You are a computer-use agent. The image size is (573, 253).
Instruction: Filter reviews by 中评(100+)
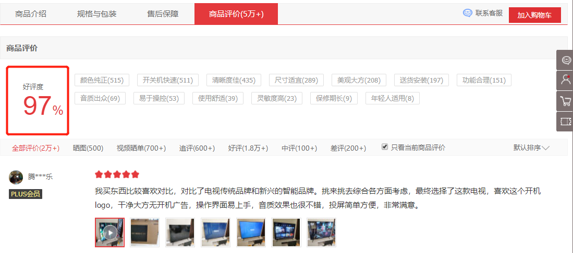299,148
